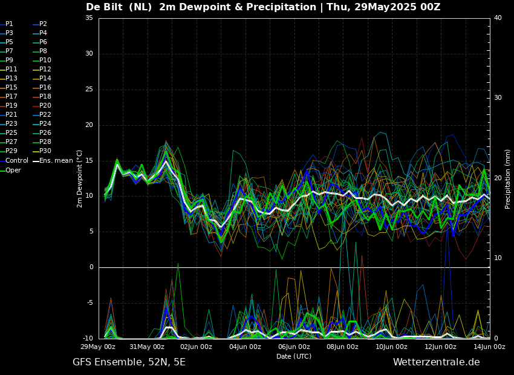Click the 10Jun 00z axis label

[x=392, y=347]
